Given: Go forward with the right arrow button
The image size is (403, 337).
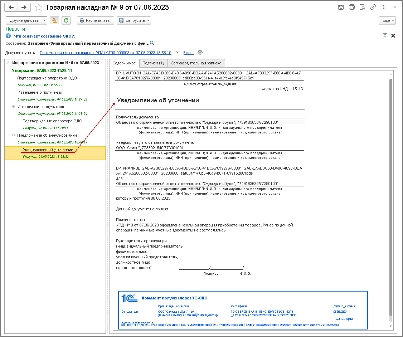Looking at the screenshot, I should [24, 7].
